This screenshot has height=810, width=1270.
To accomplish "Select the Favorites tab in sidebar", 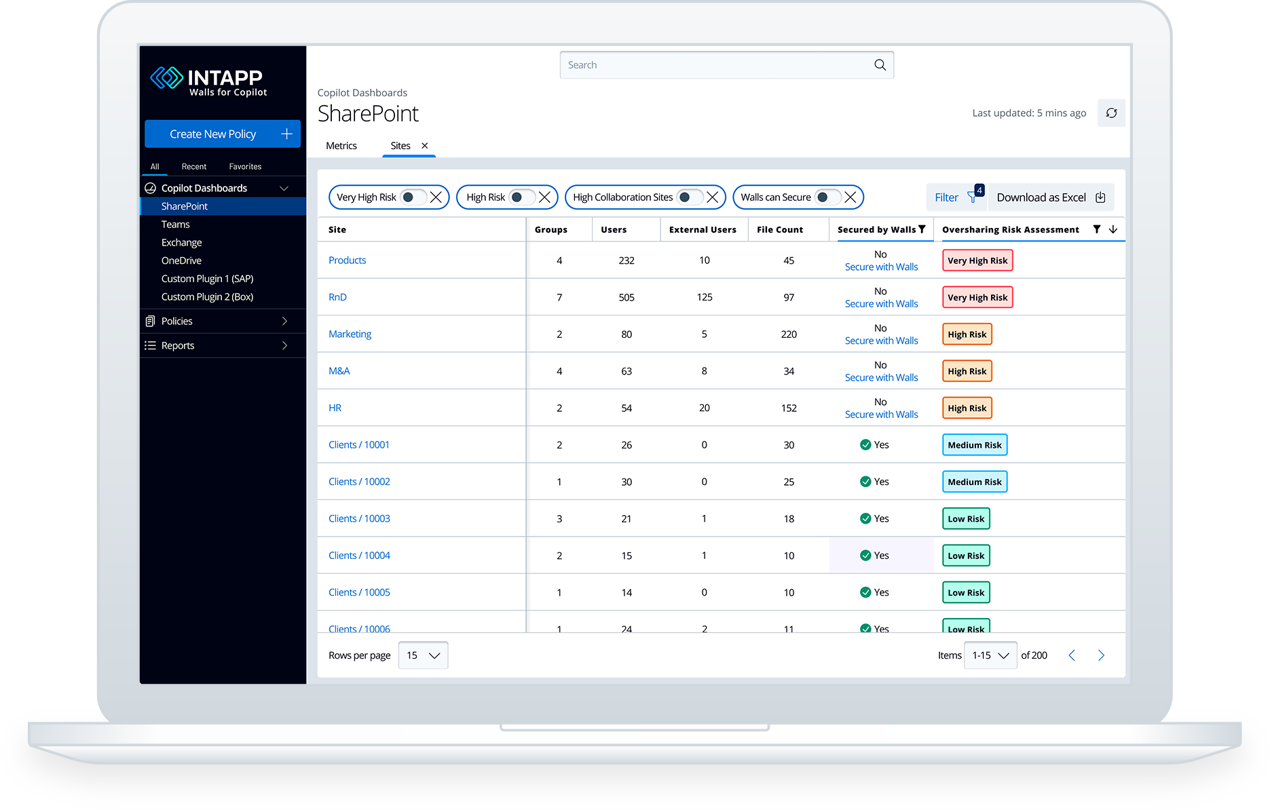I will tap(244, 166).
